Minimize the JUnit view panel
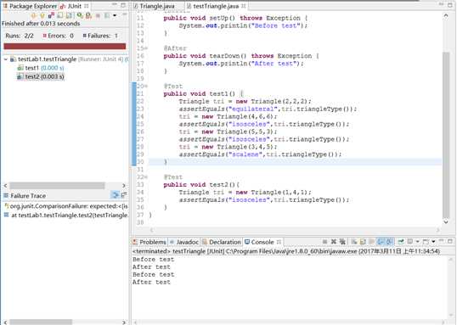 point(114,4)
